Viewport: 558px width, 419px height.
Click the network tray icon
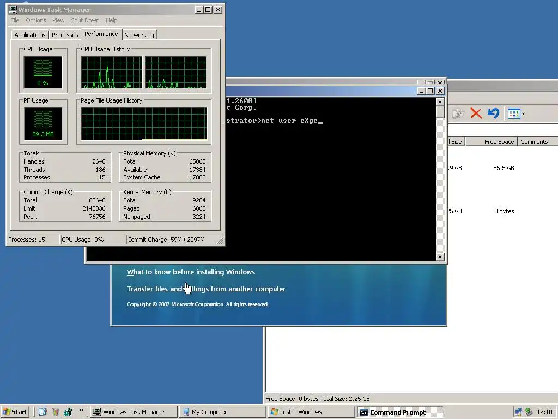click(x=518, y=412)
